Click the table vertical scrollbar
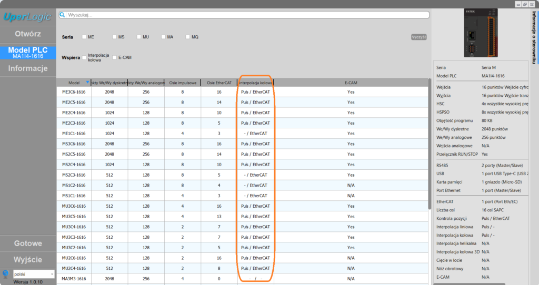The height and width of the screenshot is (285, 539). 430,144
